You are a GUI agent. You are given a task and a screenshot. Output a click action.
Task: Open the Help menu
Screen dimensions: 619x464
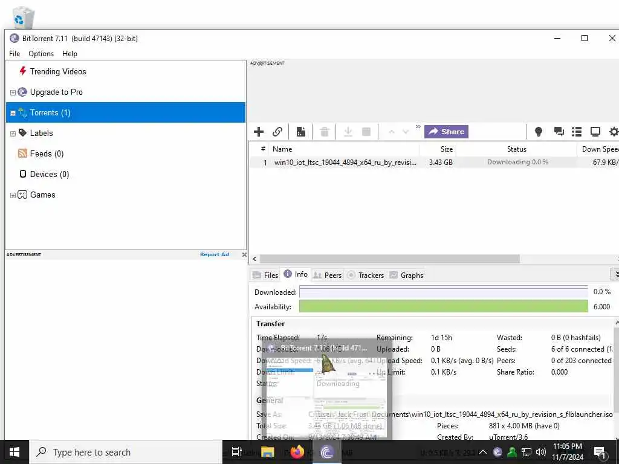click(x=70, y=54)
